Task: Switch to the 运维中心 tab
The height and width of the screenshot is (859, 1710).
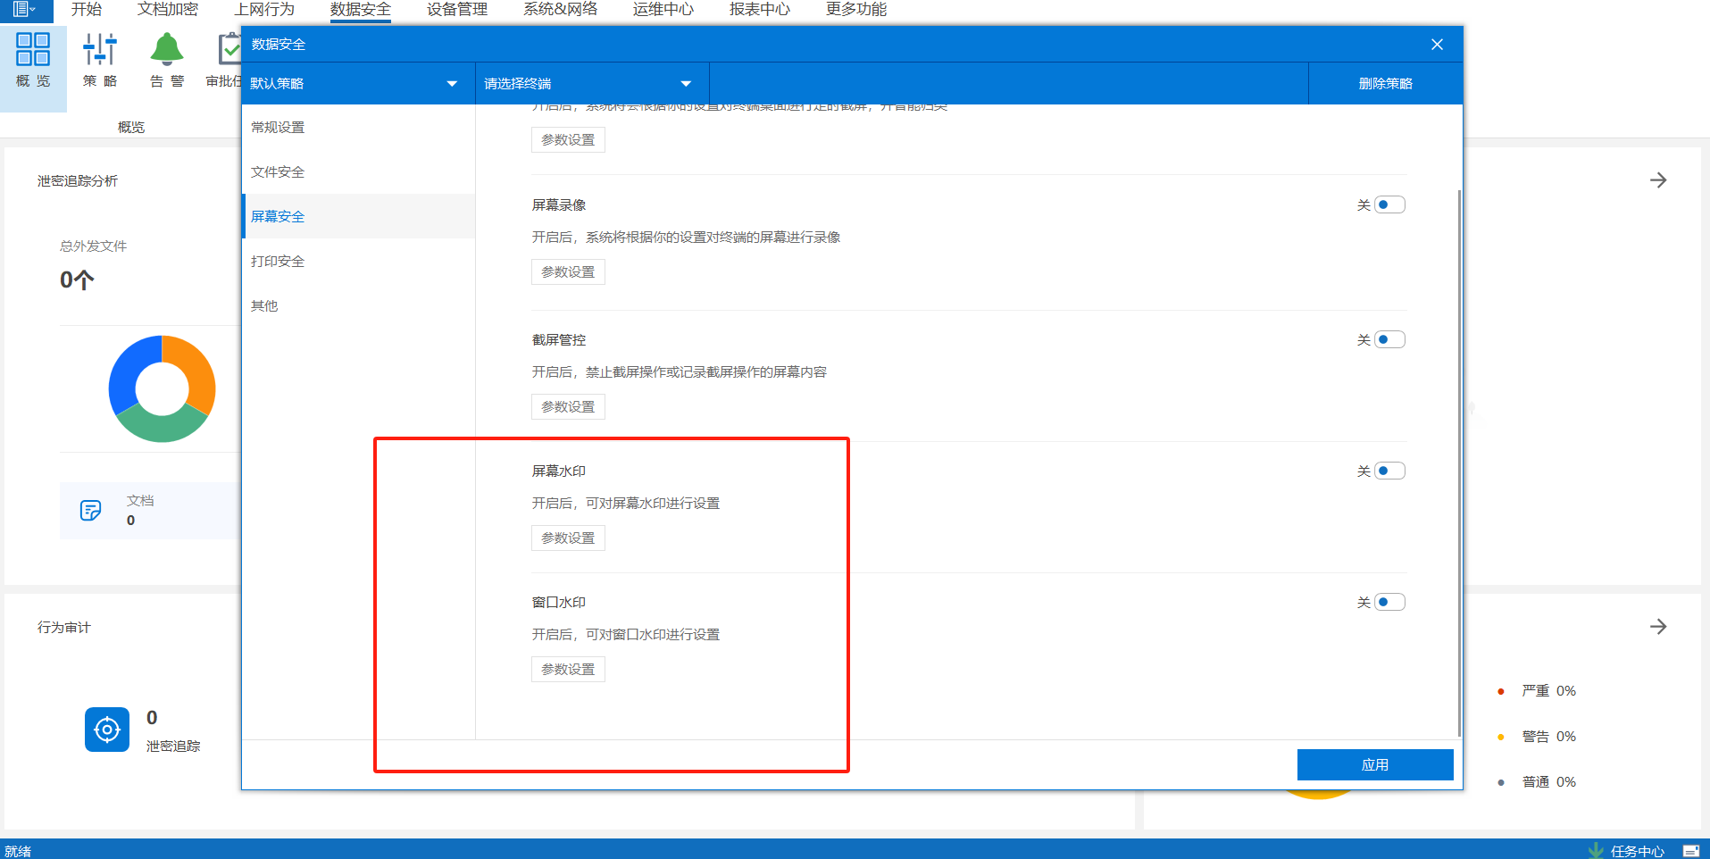Action: [663, 10]
